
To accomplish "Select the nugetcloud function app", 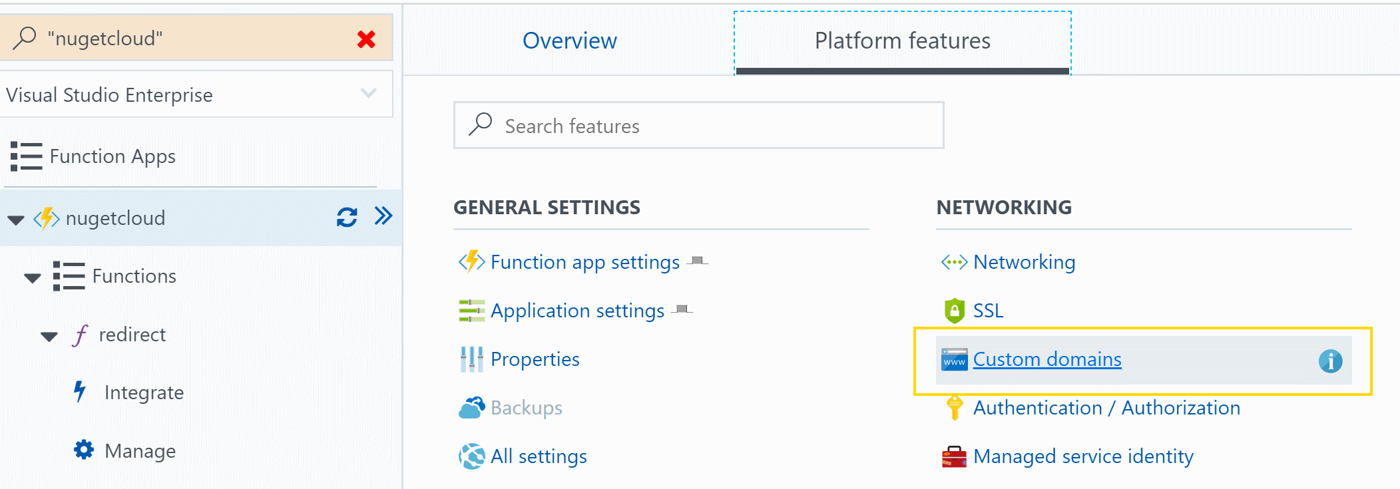I will coord(115,218).
